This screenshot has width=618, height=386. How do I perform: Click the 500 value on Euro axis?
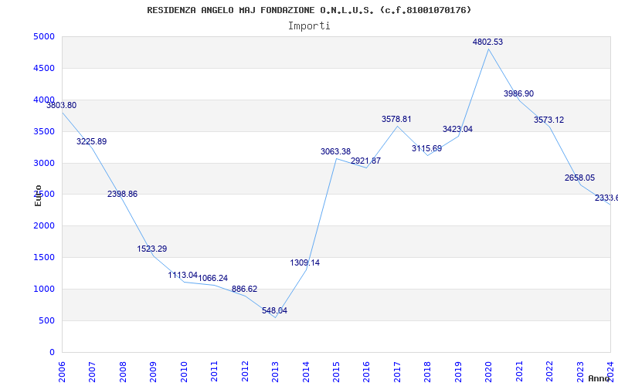(47, 320)
